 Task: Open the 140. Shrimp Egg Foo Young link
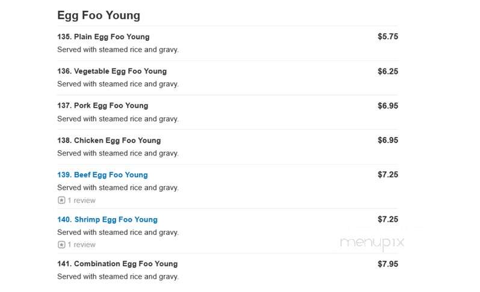pos(108,219)
